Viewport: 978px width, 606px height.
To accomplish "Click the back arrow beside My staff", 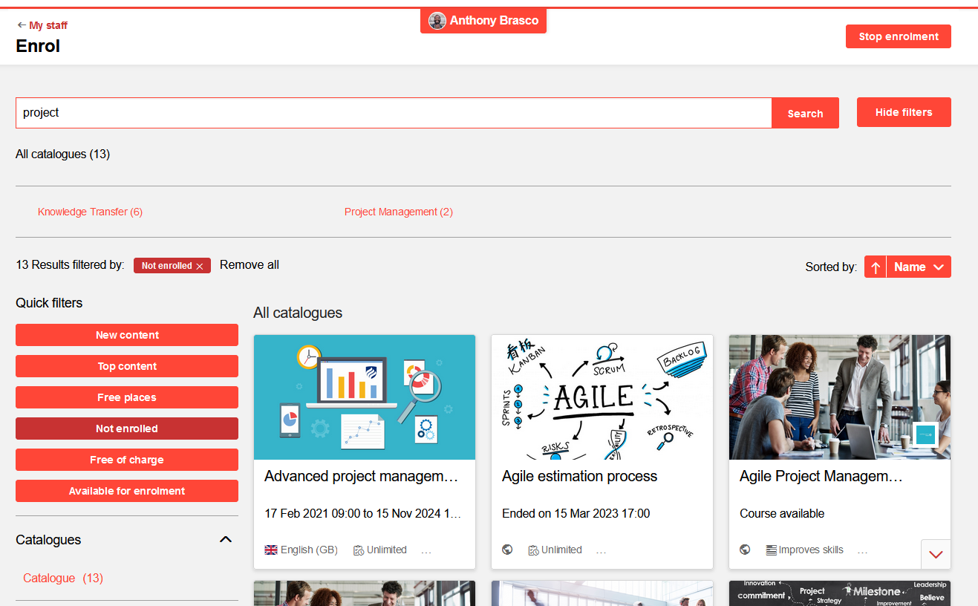I will coord(21,25).
